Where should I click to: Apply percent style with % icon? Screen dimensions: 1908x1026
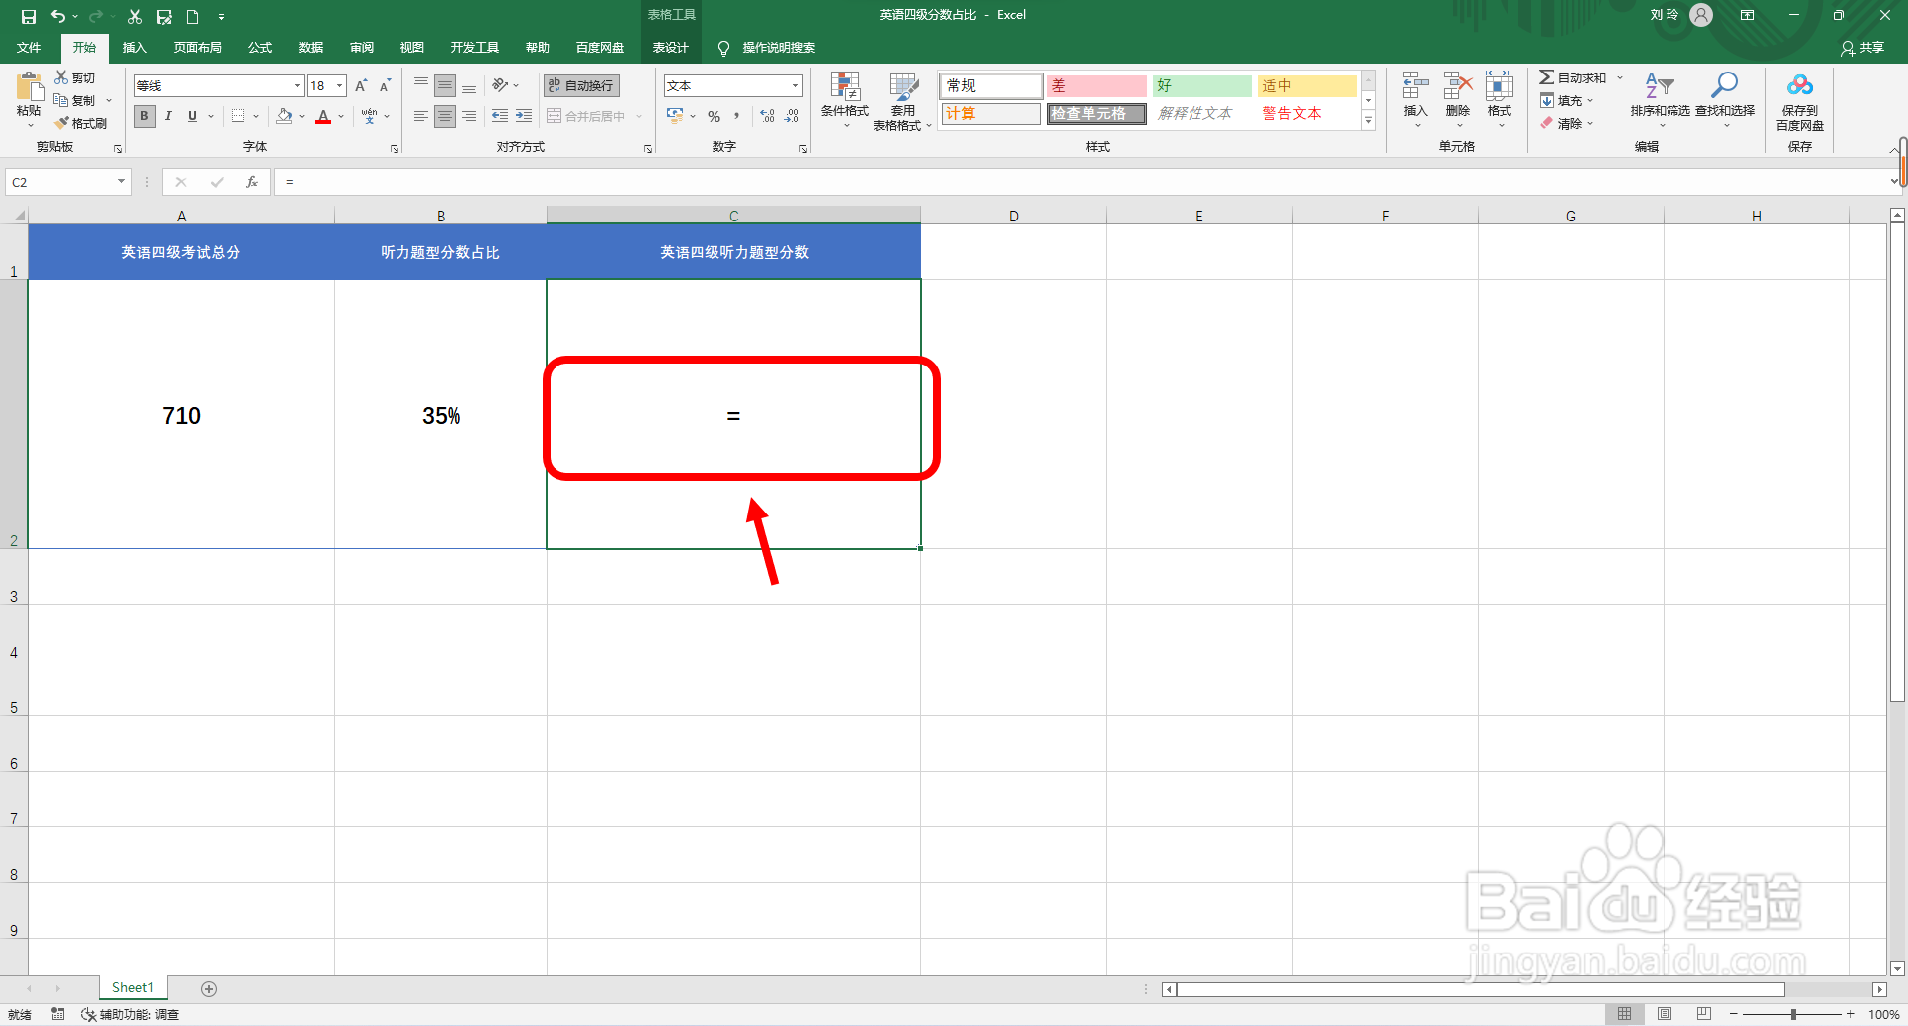pos(714,116)
